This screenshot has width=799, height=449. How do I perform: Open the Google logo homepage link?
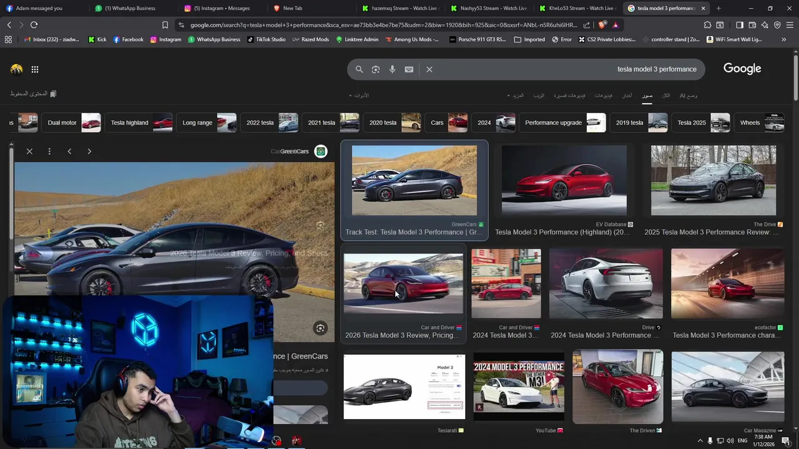coord(742,69)
